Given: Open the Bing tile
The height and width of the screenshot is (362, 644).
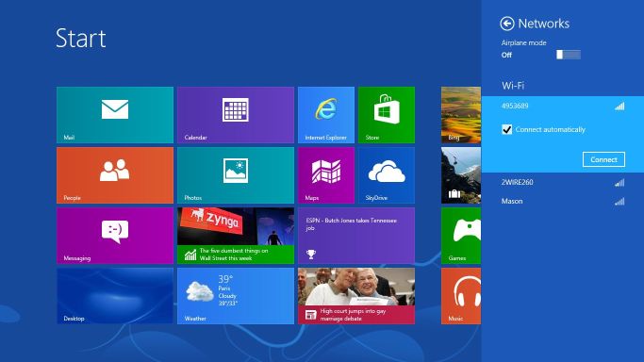Looking at the screenshot, I should 461,115.
